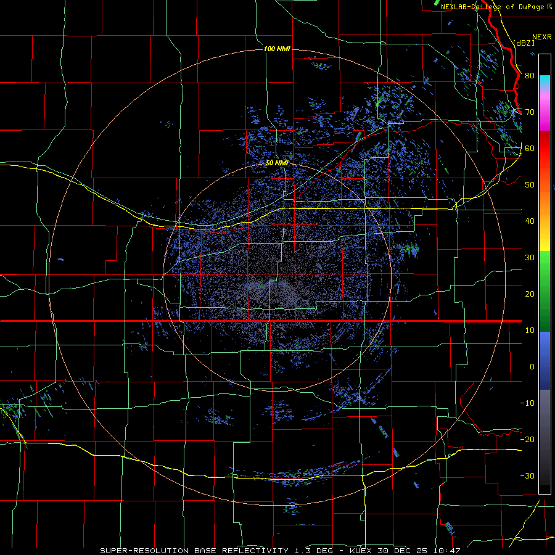Click the -30 value on the dBZ scale
Viewport: 555px width, 555px height.
point(527,475)
